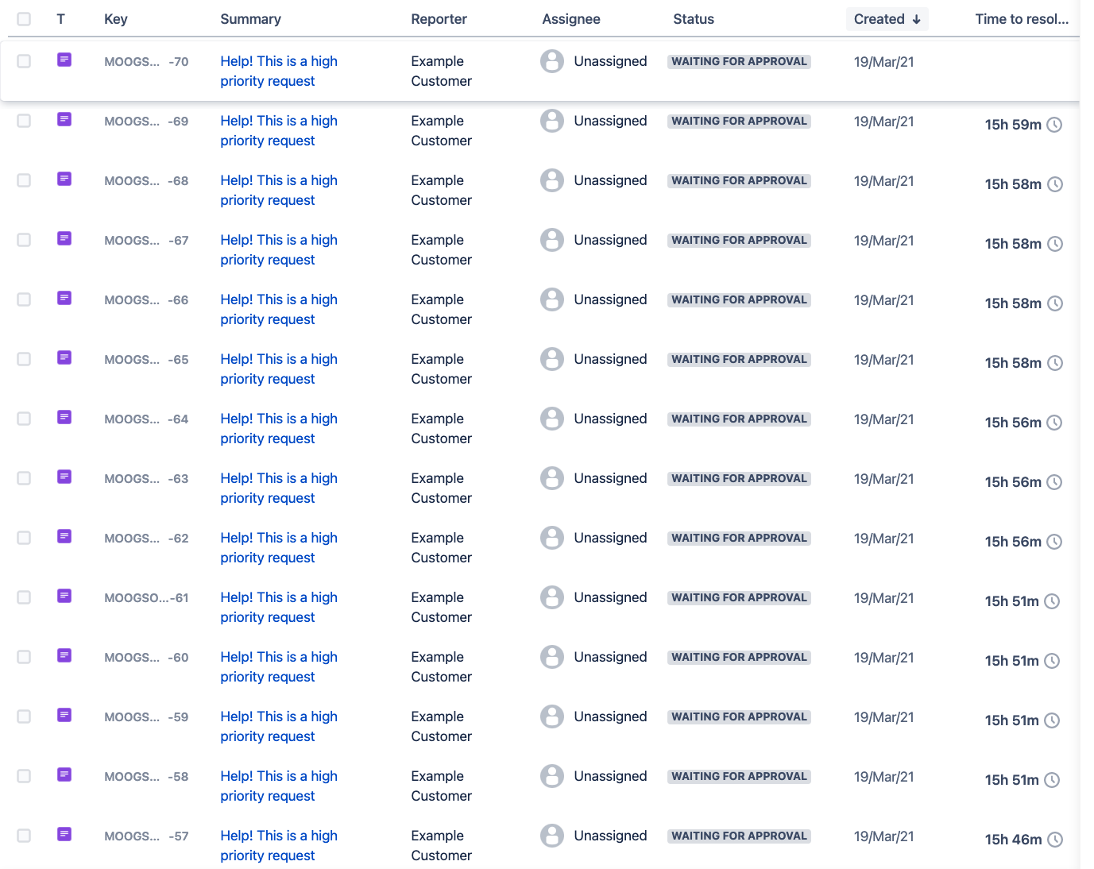Click the assignee avatar in the MOOGS-69 row
The image size is (1094, 869).
pos(552,121)
